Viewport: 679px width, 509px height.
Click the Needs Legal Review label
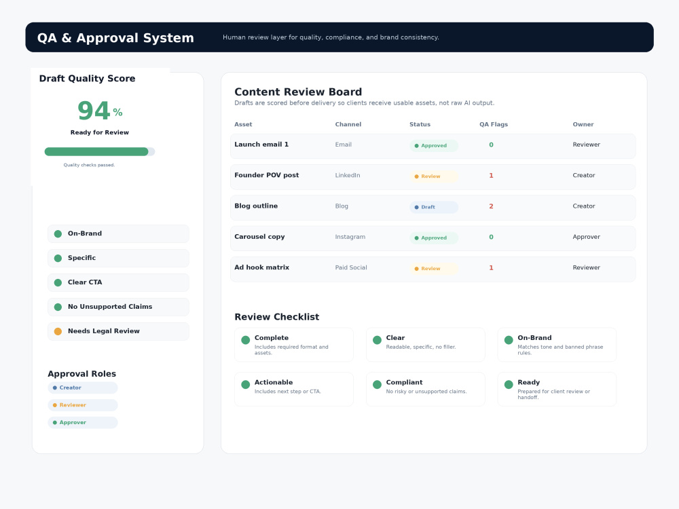(103, 331)
